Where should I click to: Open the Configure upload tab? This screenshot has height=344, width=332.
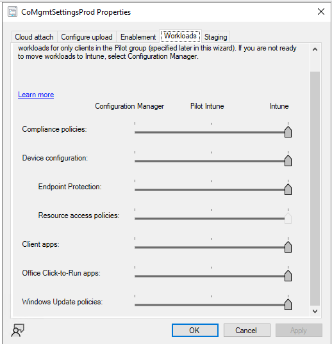87,37
